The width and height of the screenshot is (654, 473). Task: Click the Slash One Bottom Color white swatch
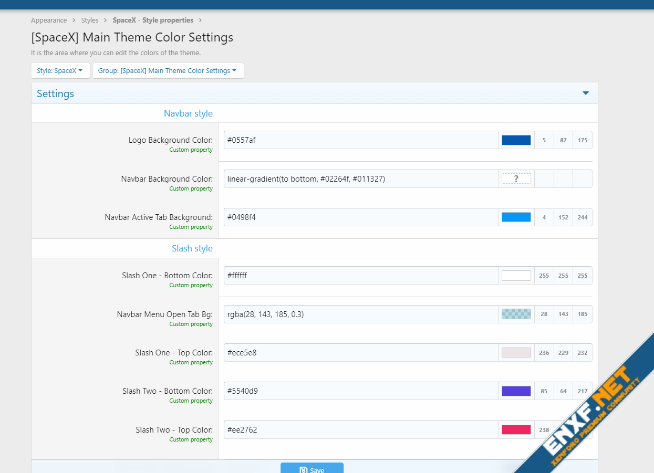point(516,276)
